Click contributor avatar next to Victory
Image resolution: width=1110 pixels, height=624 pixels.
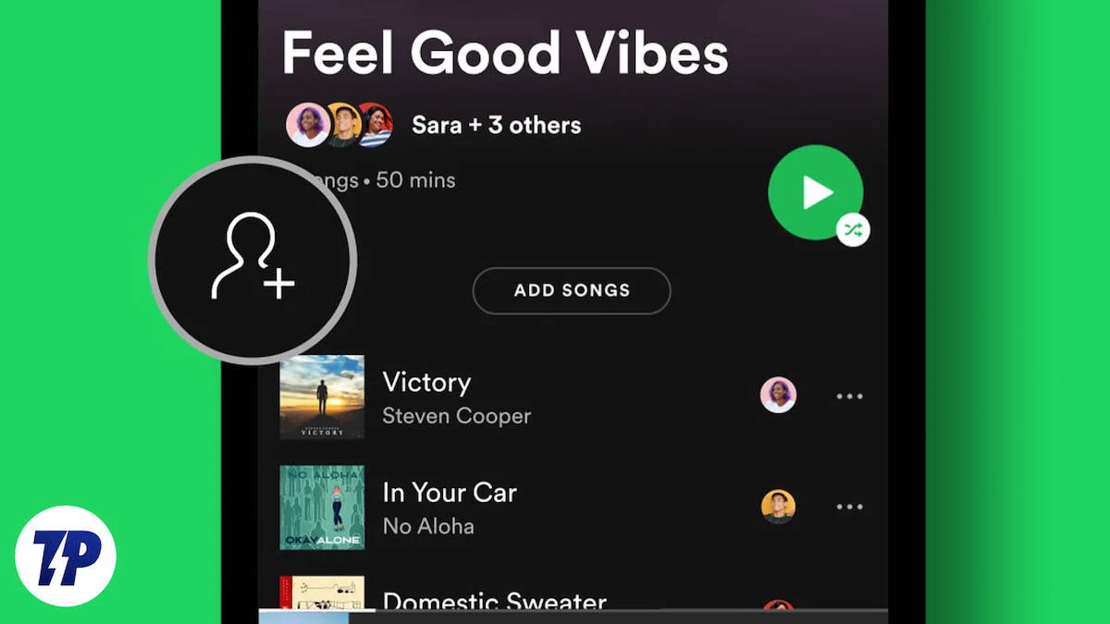click(778, 396)
